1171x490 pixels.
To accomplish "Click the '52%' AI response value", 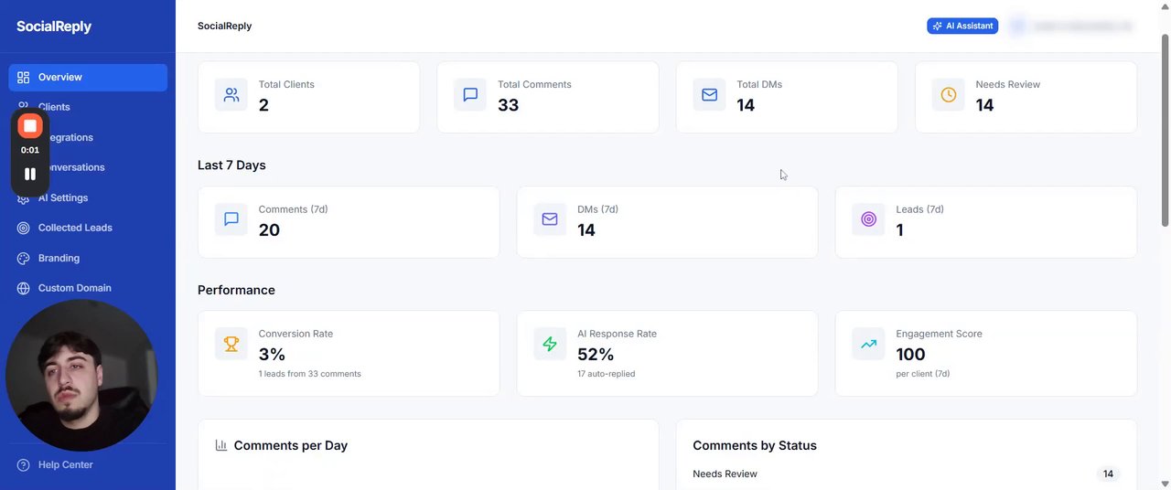I will click(596, 354).
